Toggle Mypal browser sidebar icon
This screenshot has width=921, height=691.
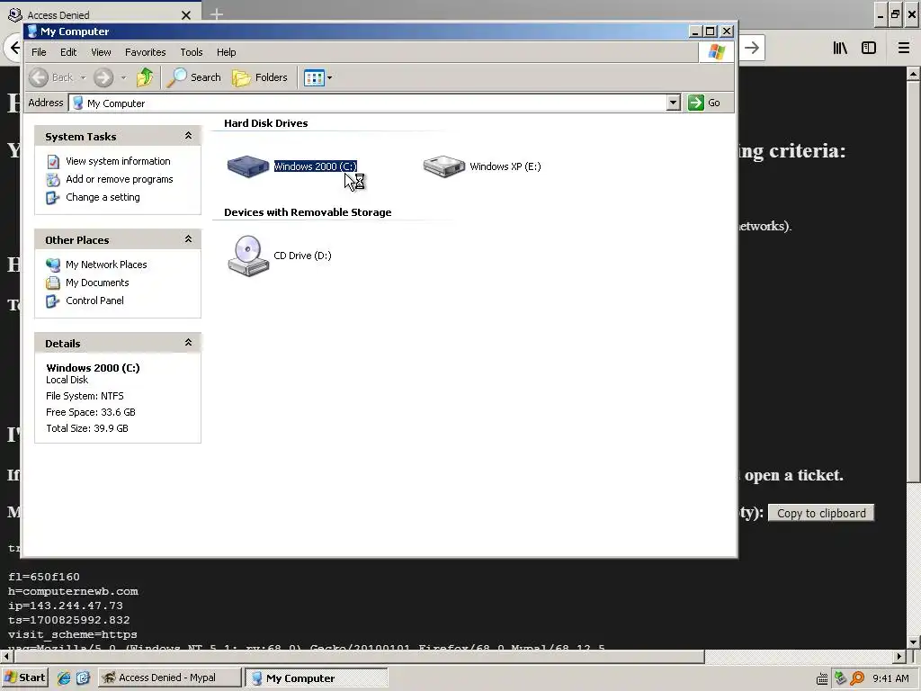869,49
